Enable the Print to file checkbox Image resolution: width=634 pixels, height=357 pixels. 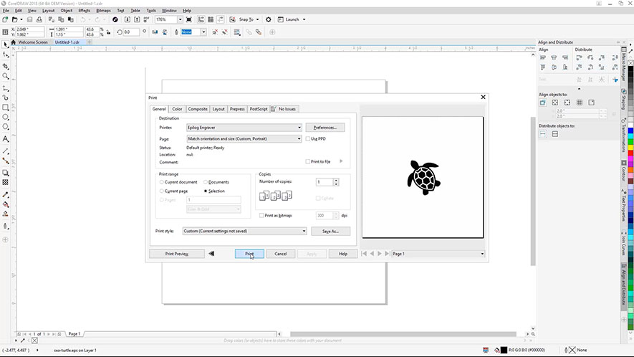click(x=308, y=161)
